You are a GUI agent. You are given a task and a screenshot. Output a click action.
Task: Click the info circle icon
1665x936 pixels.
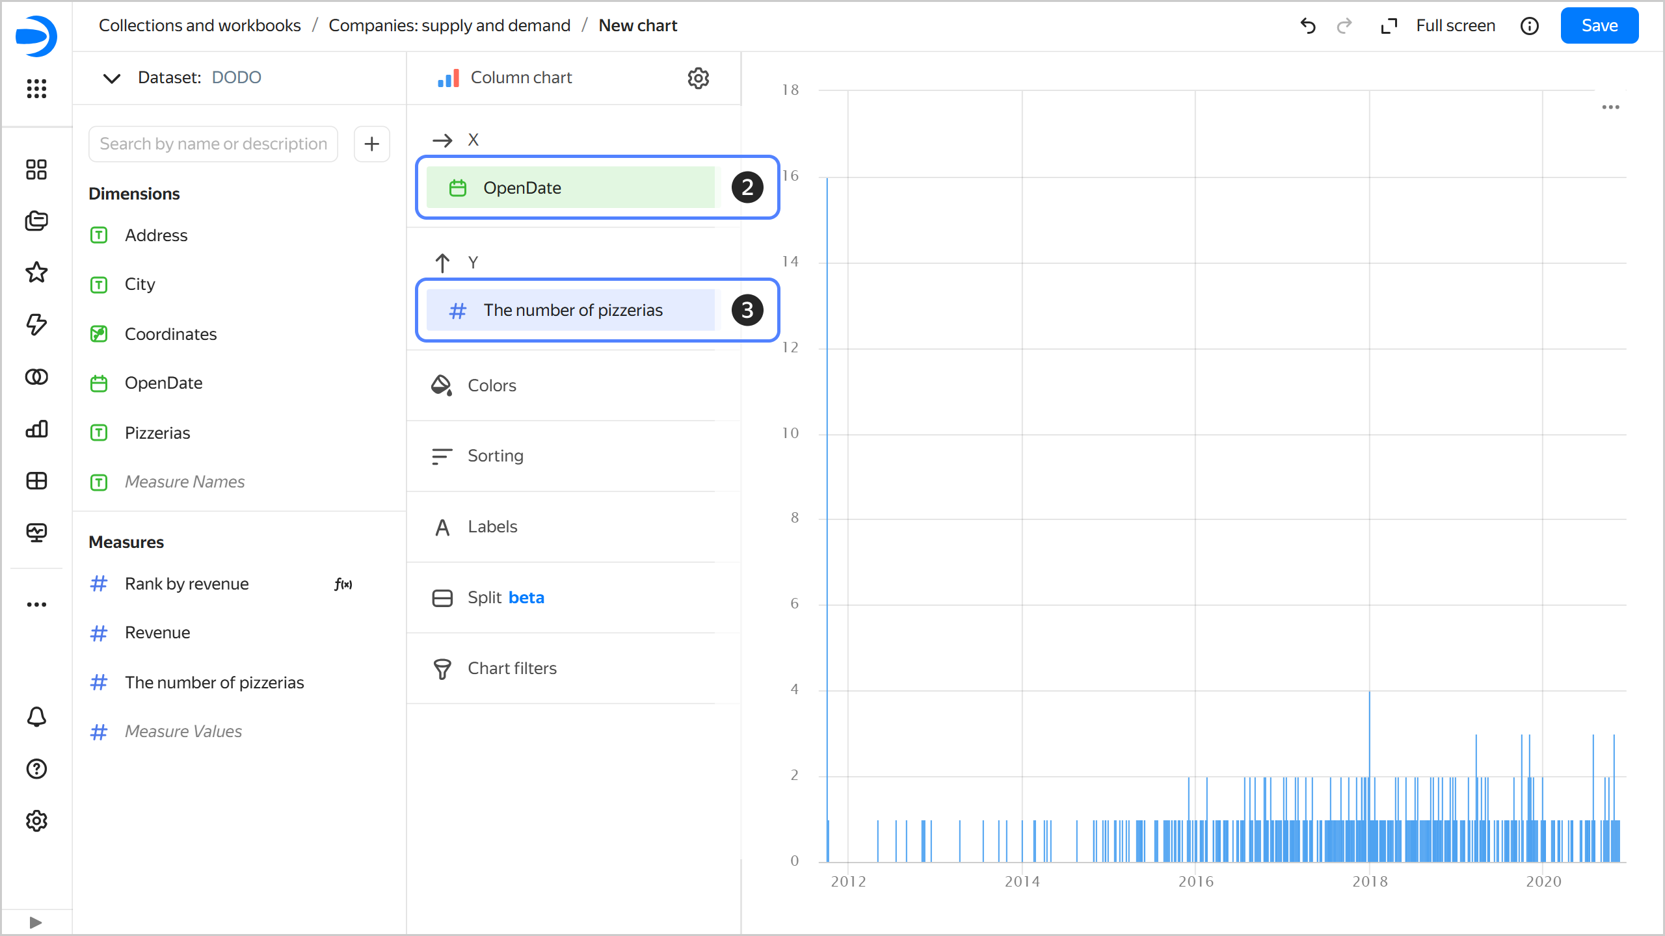click(x=1529, y=26)
